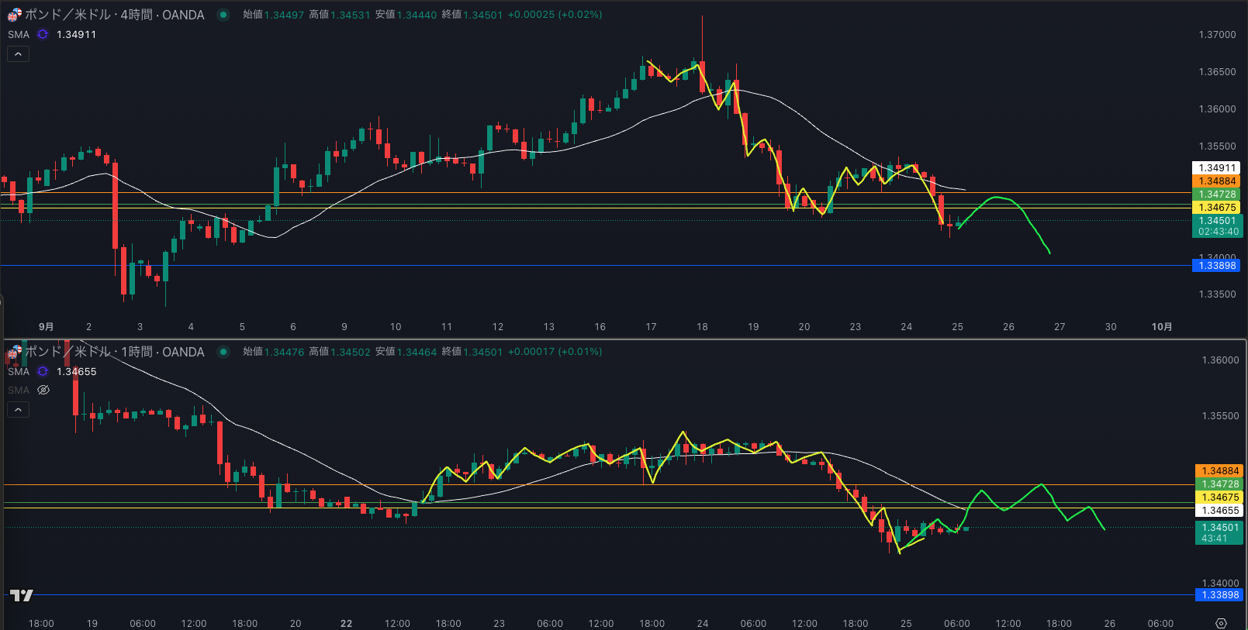Click the purple SMA refresh icon in top chart

43,35
